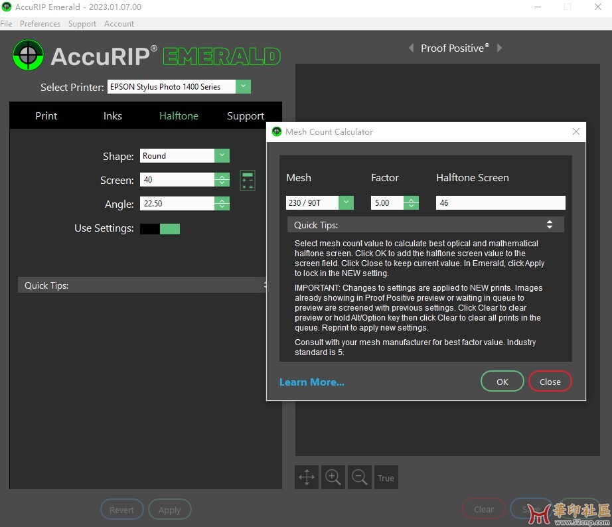Open the mesh count calculator icon
This screenshot has height=527, width=612.
[x=248, y=181]
